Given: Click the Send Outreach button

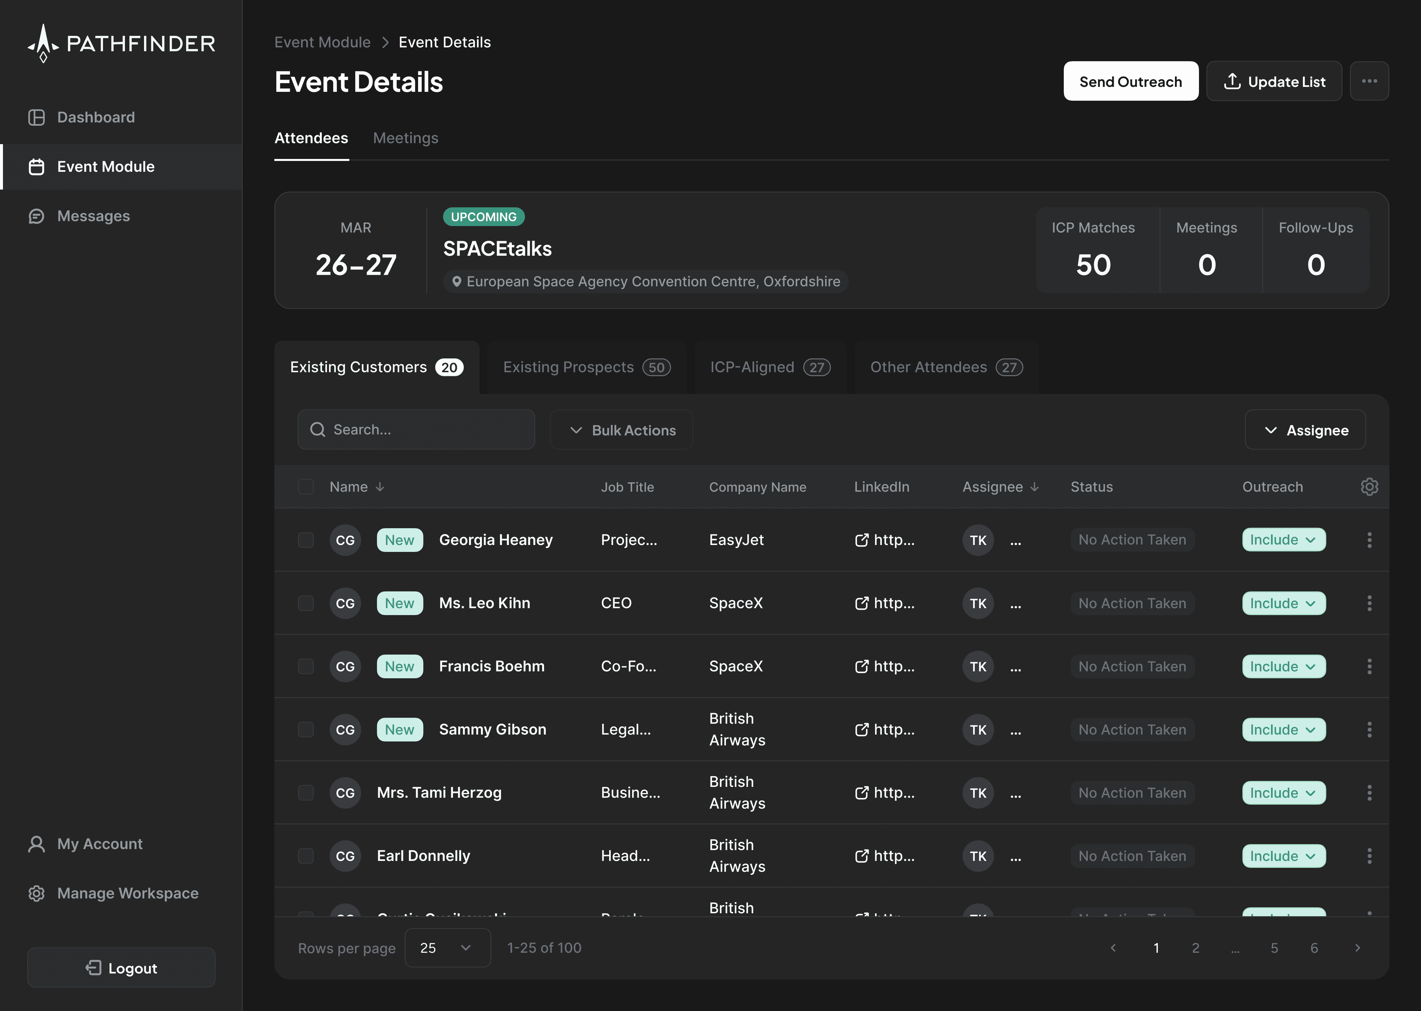Looking at the screenshot, I should coord(1130,82).
